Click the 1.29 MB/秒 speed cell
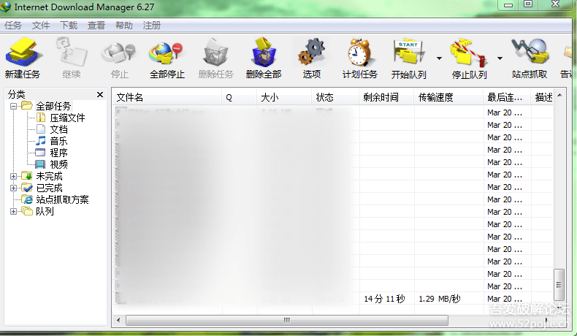Image resolution: width=577 pixels, height=336 pixels. click(x=440, y=299)
